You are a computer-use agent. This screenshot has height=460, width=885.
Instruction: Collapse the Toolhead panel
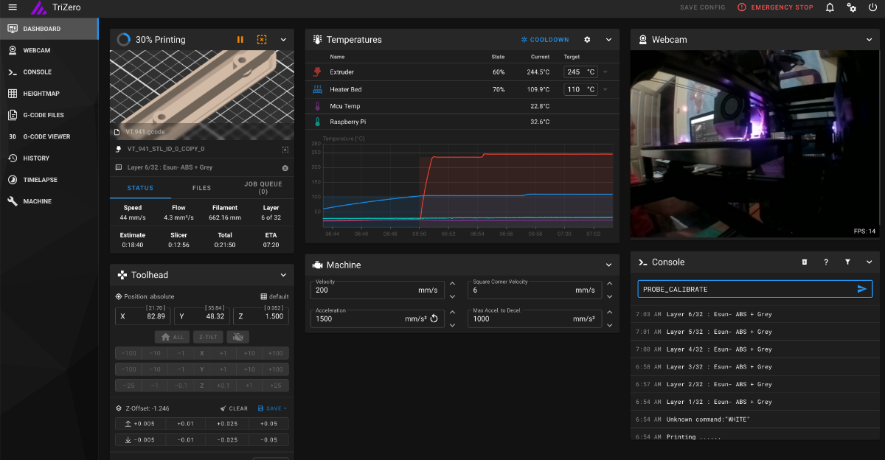point(283,275)
